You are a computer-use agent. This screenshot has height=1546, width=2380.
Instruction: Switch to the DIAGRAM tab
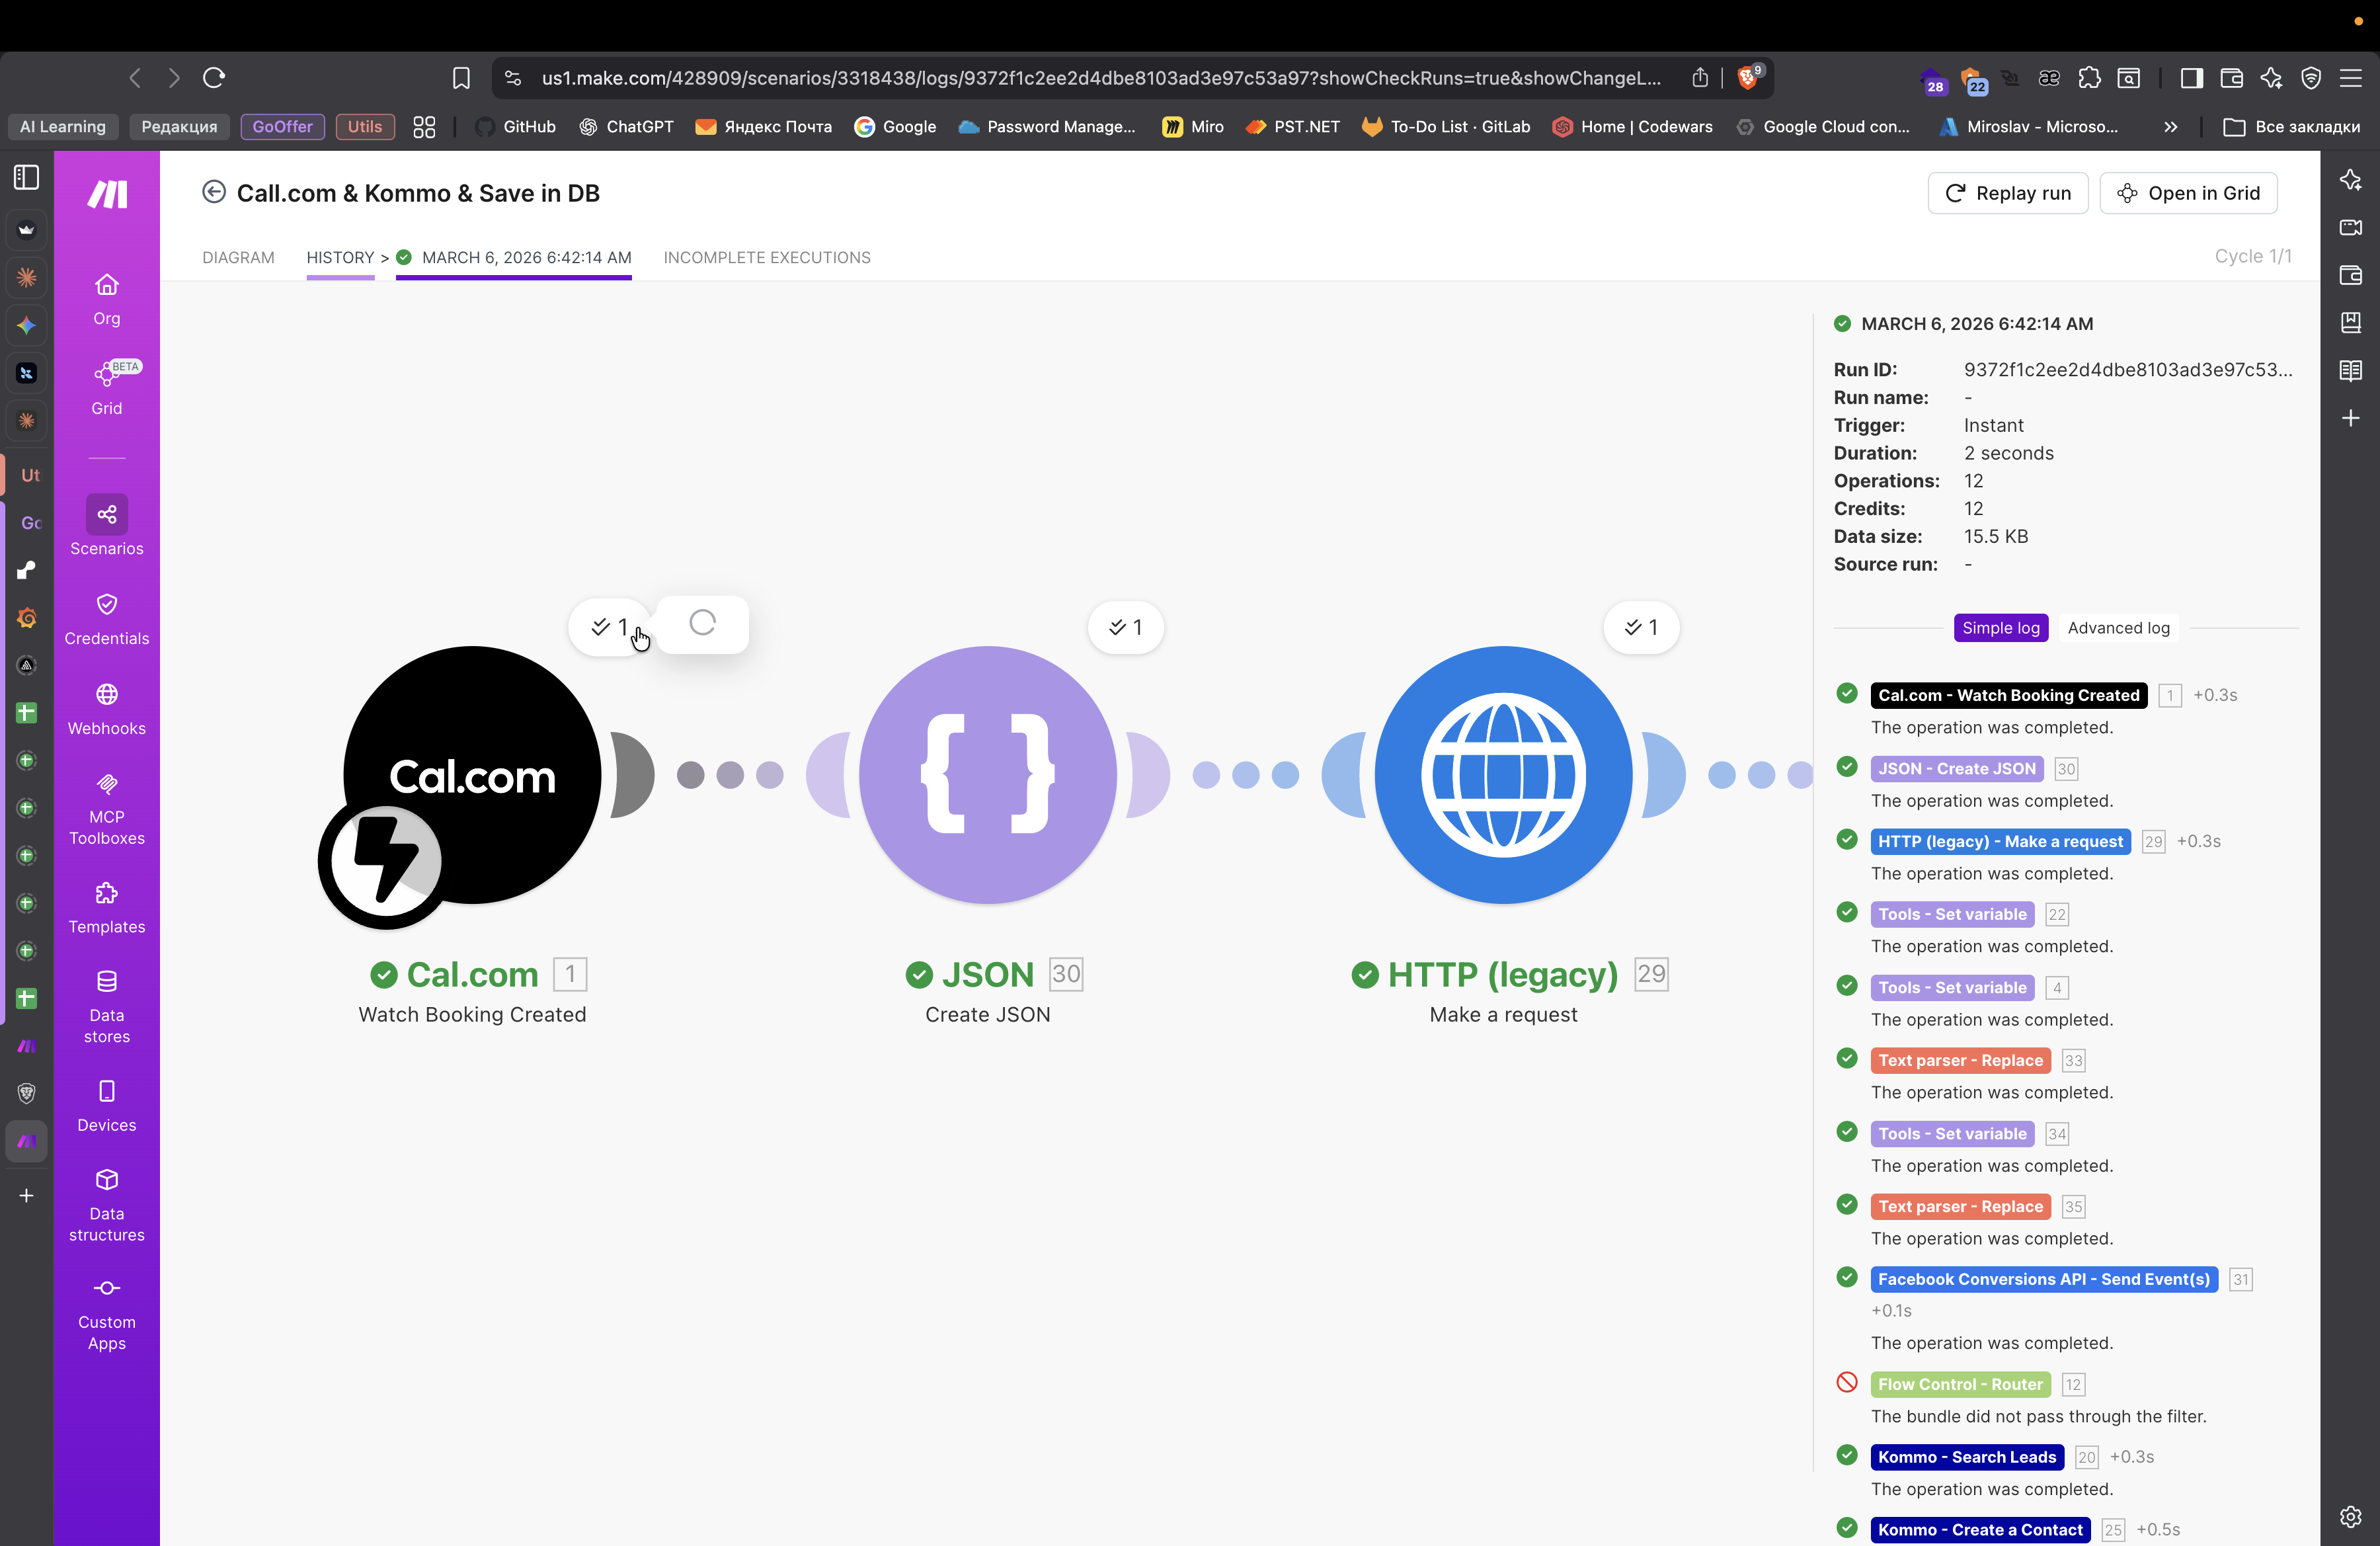pyautogui.click(x=238, y=258)
